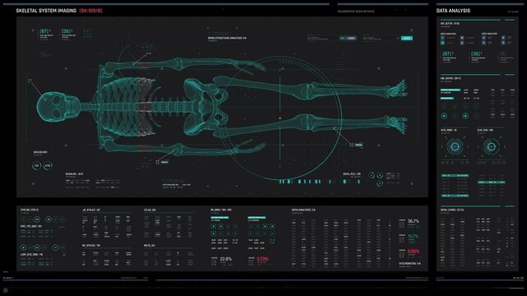
Task: Click the PRC_175_060 / R3 label
Action: click(31, 226)
